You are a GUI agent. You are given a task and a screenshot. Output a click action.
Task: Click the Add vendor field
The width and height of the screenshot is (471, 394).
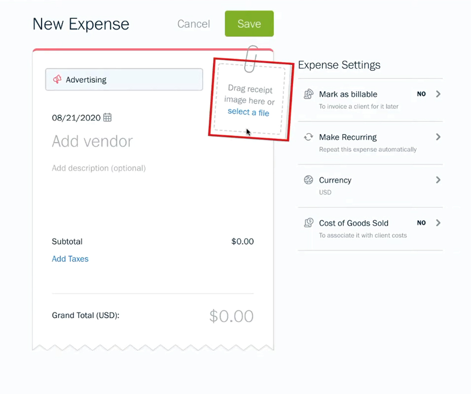92,141
